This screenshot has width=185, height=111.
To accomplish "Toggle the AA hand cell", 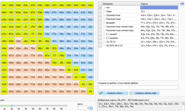I will 4,5.
